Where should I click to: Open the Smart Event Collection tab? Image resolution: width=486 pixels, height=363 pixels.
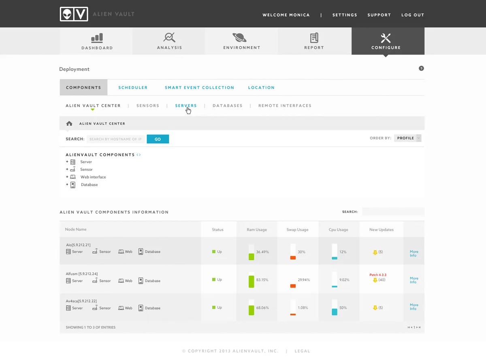coord(199,87)
